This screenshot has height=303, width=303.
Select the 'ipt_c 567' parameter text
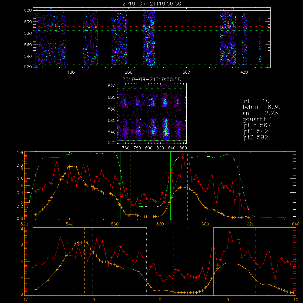257,125
